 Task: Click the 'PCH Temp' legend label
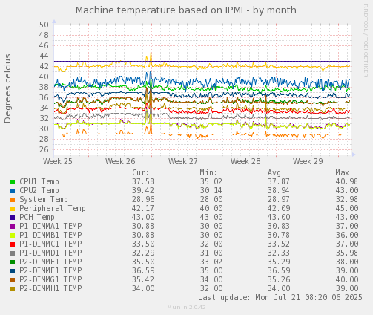click(37, 218)
